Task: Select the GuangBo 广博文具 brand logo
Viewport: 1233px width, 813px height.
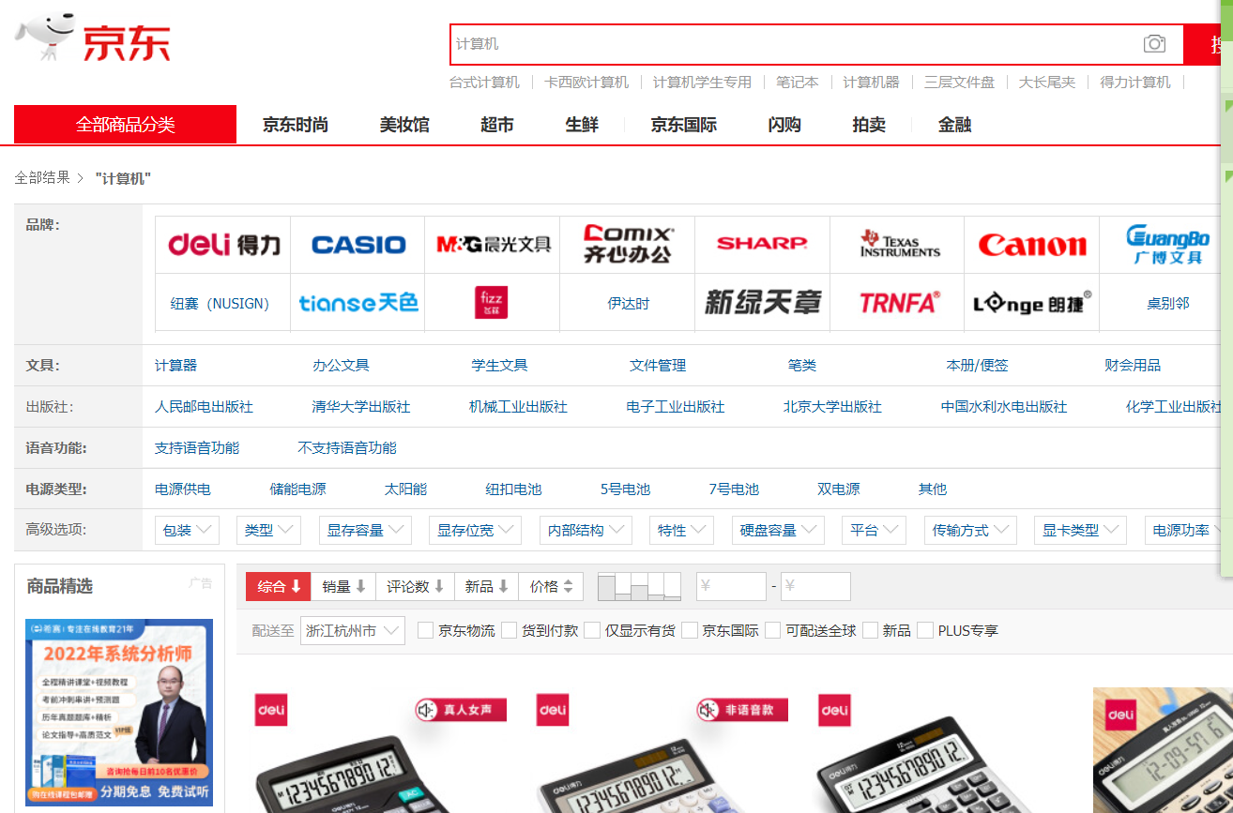Action: (1167, 245)
